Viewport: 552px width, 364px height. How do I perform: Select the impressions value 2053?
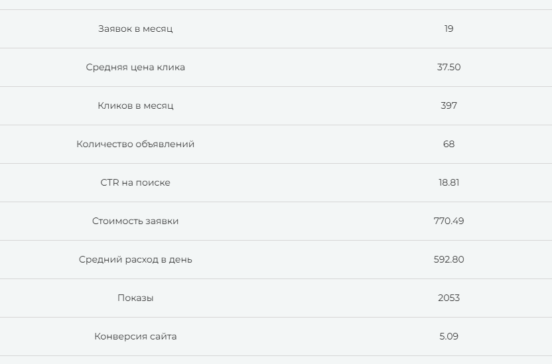[x=448, y=298]
